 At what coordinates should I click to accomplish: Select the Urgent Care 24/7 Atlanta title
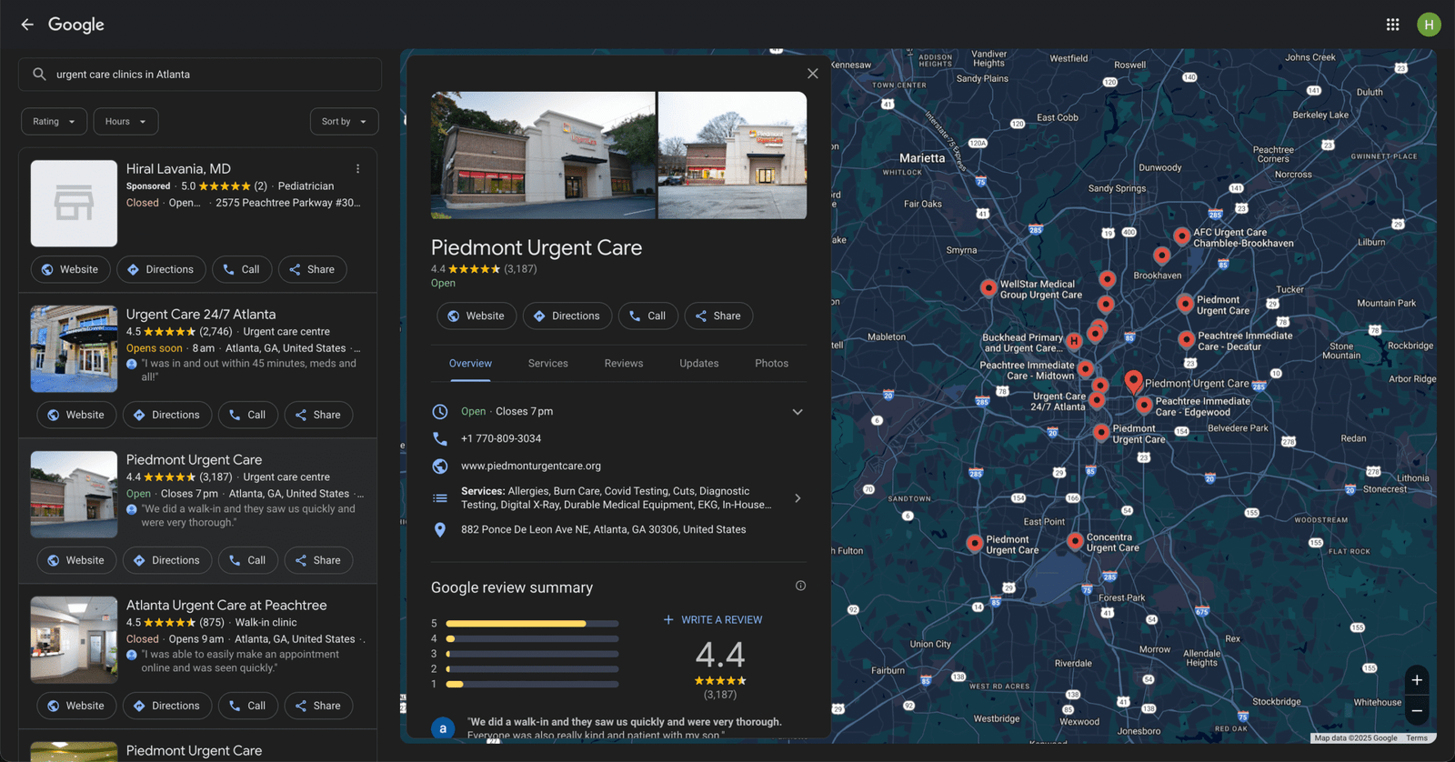201,315
